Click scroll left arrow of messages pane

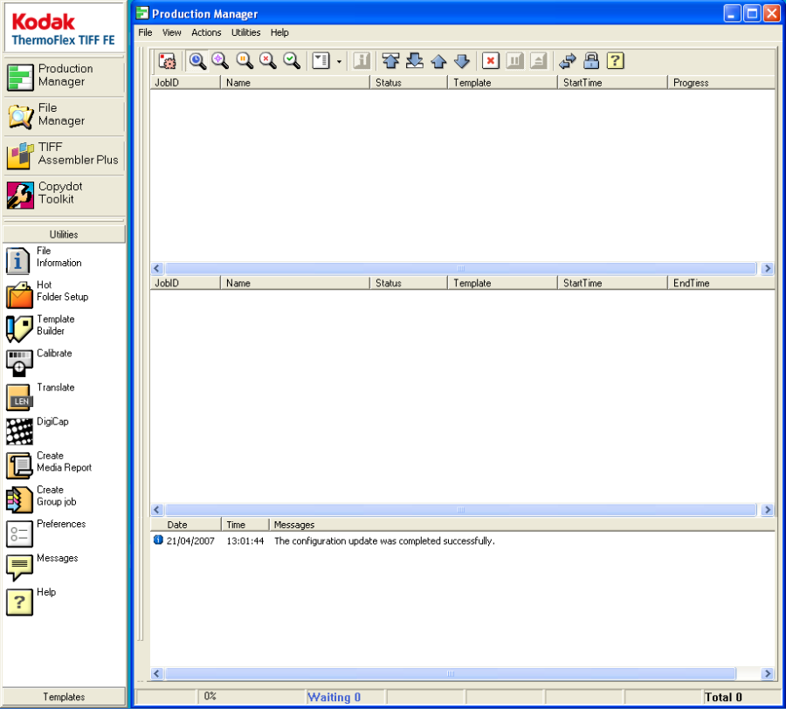click(x=157, y=673)
